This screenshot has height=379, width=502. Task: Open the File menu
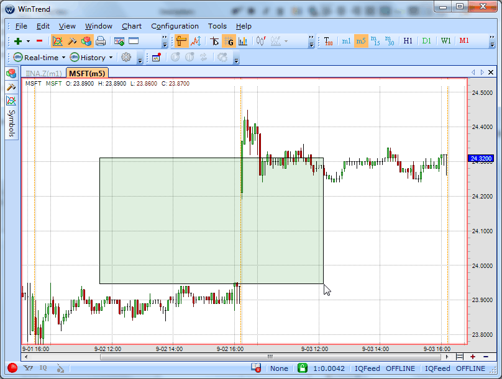21,26
